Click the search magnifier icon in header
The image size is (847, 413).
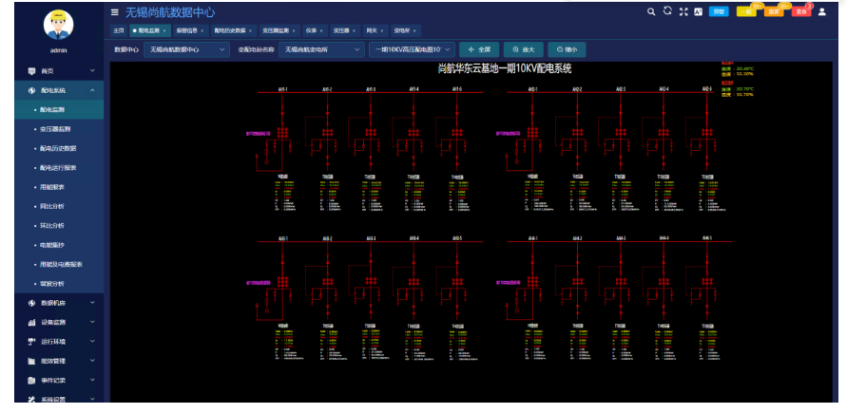[x=651, y=11]
